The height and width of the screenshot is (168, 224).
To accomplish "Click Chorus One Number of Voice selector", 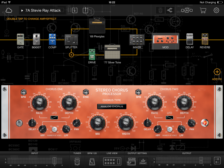I will 54,129.
